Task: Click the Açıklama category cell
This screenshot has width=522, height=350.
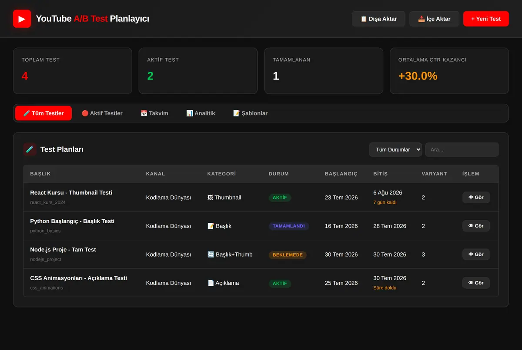Action: [x=224, y=283]
